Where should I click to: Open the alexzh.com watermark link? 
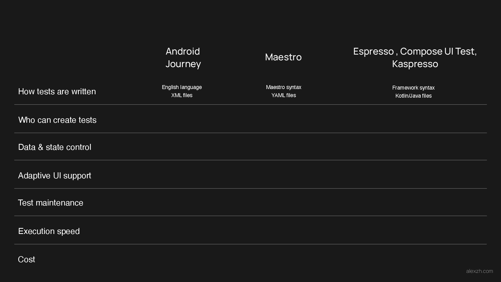[479, 271]
